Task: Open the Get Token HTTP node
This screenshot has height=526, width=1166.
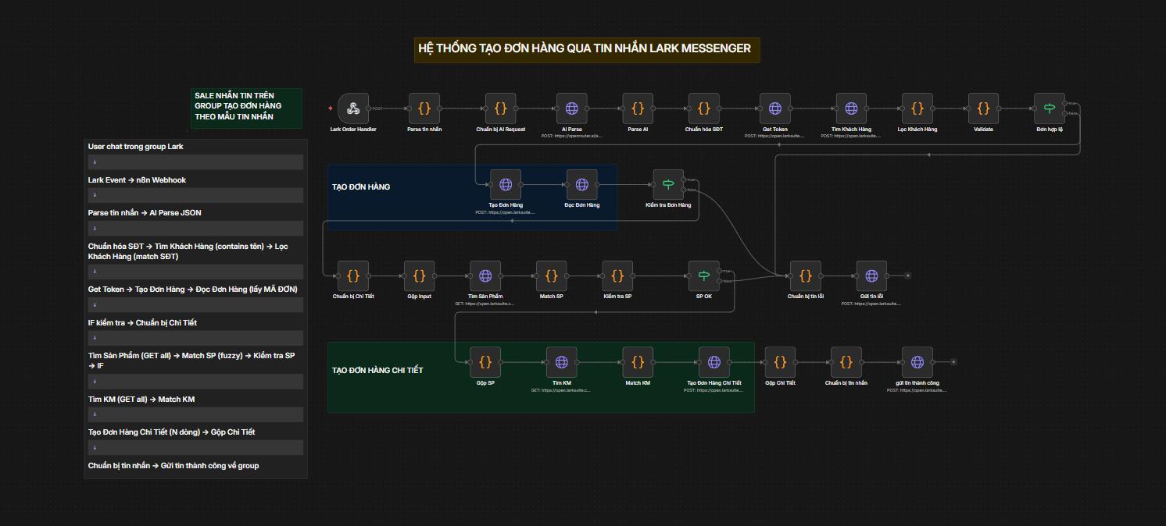Action: coord(775,108)
